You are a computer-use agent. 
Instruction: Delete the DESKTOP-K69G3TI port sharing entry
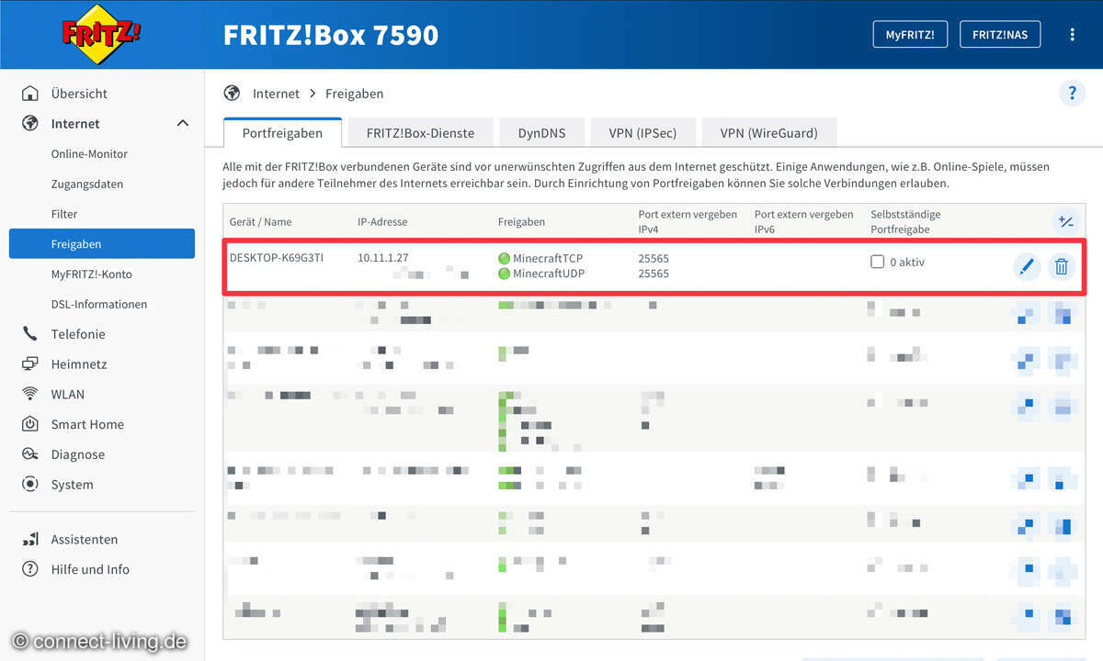pyautogui.click(x=1062, y=267)
